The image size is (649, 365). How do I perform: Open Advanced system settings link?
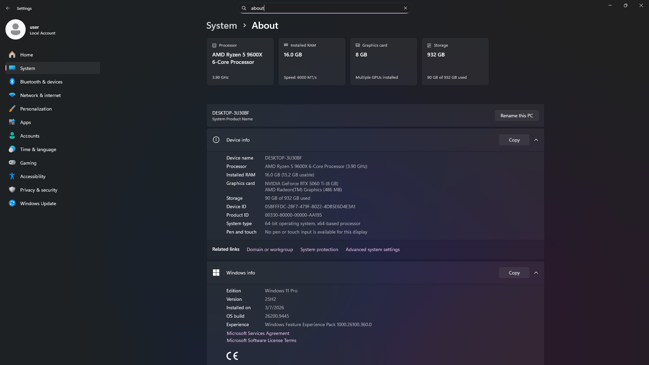[372, 249]
